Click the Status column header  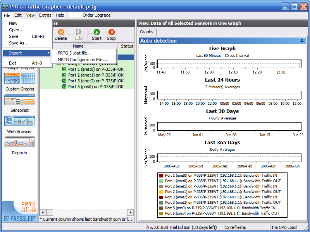coord(126,46)
